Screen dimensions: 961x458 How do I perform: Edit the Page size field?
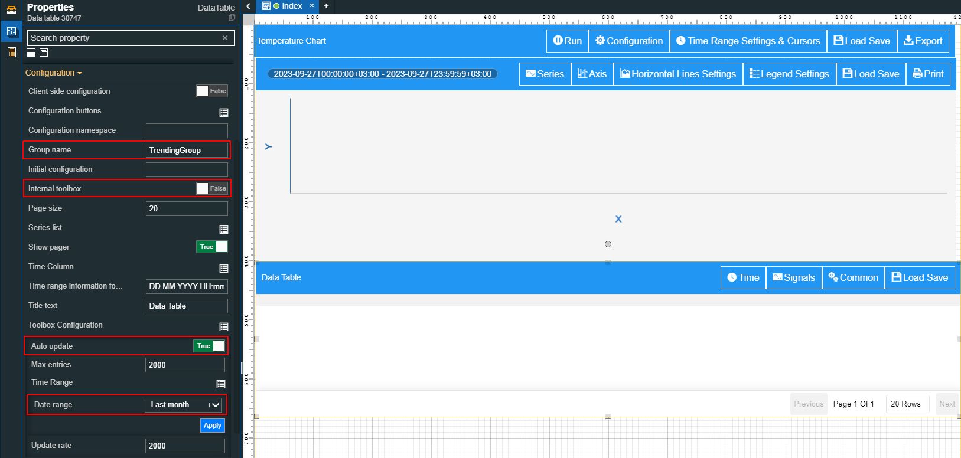[187, 208]
